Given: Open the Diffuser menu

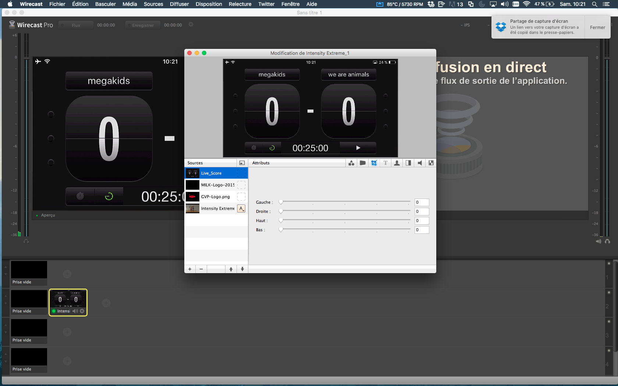Looking at the screenshot, I should (x=179, y=4).
